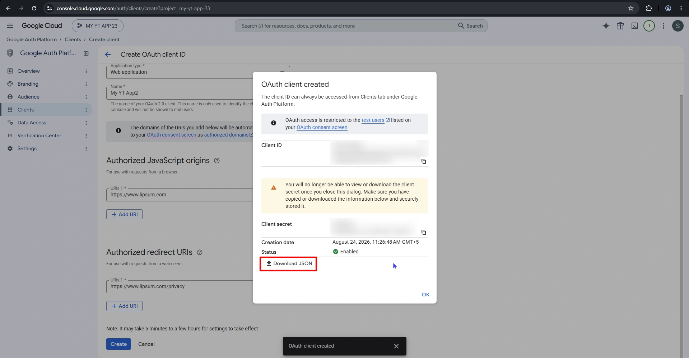689x358 pixels.
Task: Copy the Client secret to clipboard
Action: click(424, 232)
